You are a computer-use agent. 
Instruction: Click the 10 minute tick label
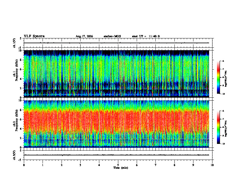point(212,165)
